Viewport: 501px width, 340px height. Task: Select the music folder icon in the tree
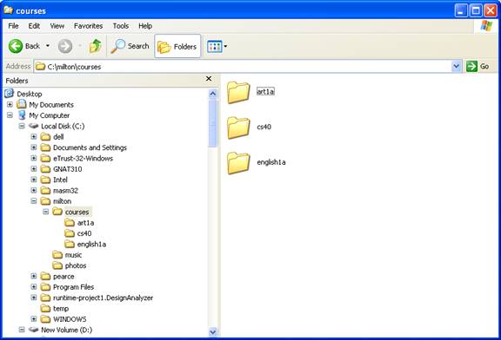(x=57, y=255)
